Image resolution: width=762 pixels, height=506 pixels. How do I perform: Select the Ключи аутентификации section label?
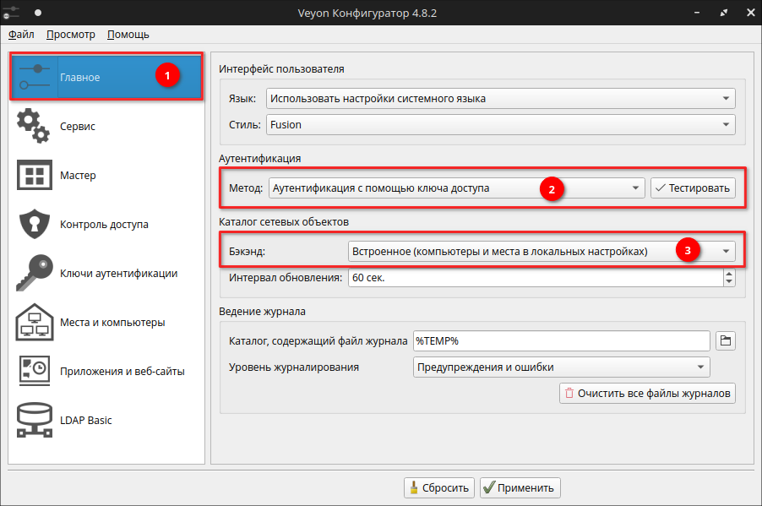click(x=118, y=274)
